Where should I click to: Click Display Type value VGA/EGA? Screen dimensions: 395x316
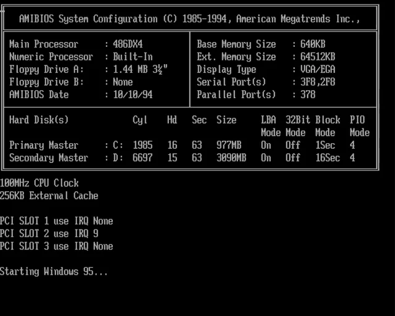pyautogui.click(x=318, y=69)
